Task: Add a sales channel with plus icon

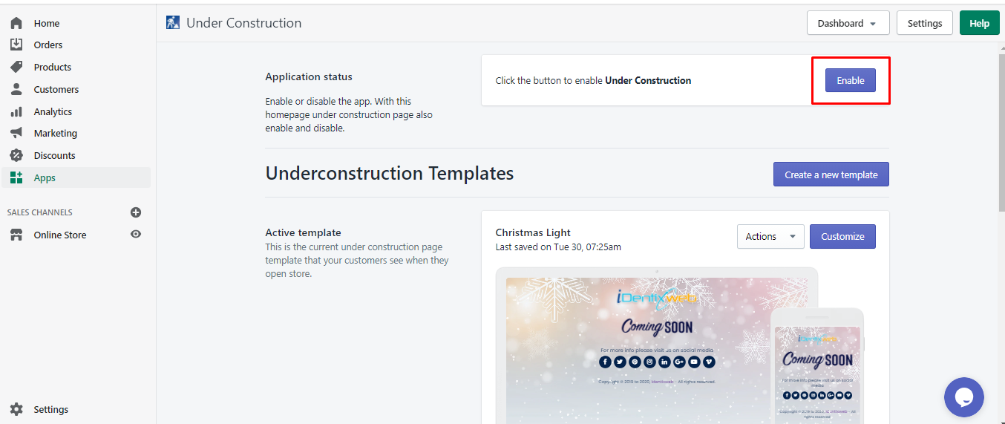Action: [136, 212]
